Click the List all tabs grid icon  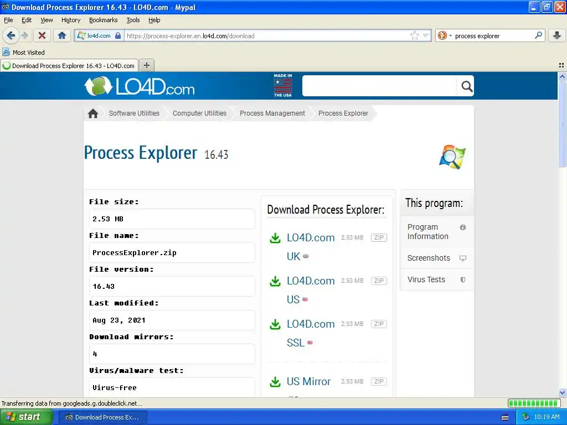tap(561, 65)
